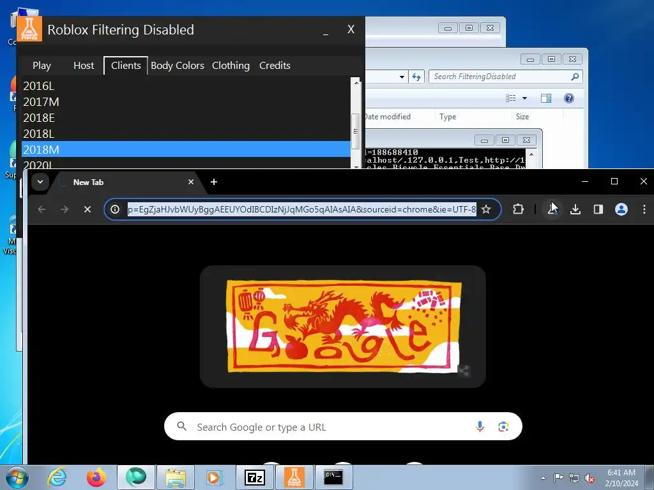Screen dimensions: 654x490
Task: Click the Google Lunar New Year doodle
Action: point(343,327)
